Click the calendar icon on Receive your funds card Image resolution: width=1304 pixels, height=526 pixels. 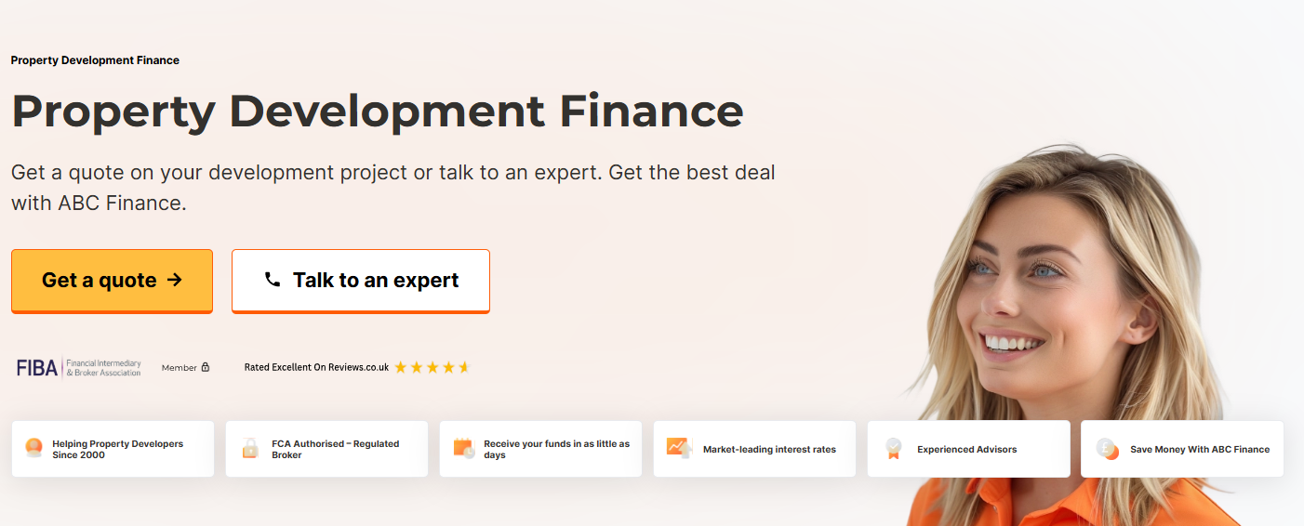pos(464,448)
